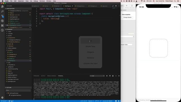Click the outline Filter input field
Screen dimensions: 181x102
tap(18, 90)
